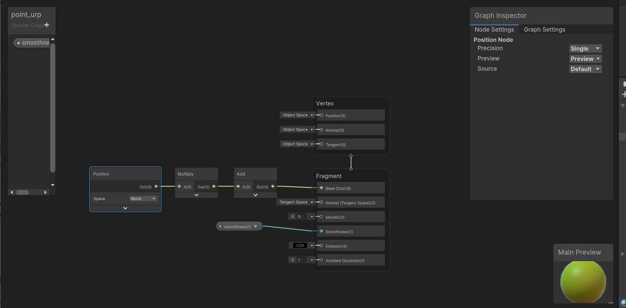Open the Source dropdown set to Default

click(585, 69)
